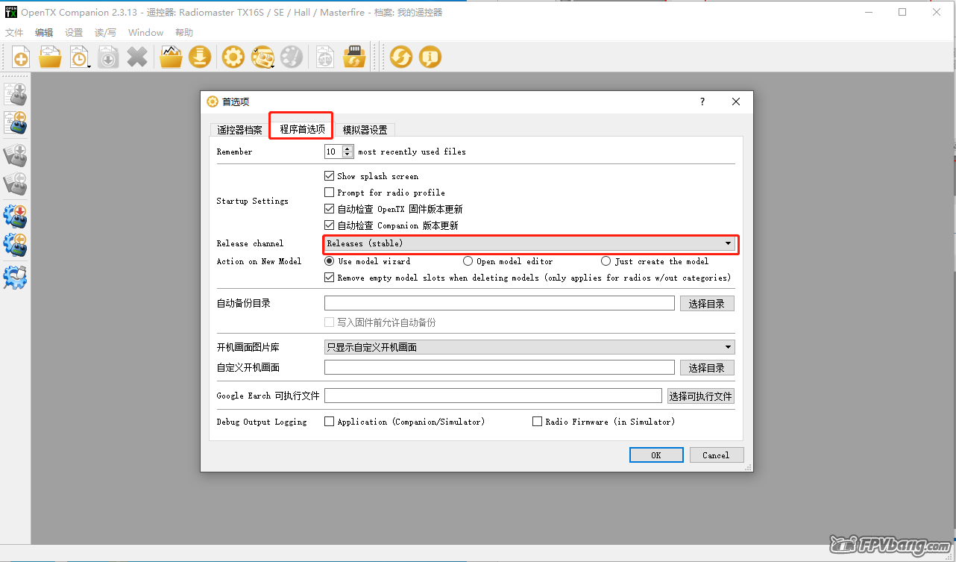Open the radio profile transmitter icon

coord(262,57)
